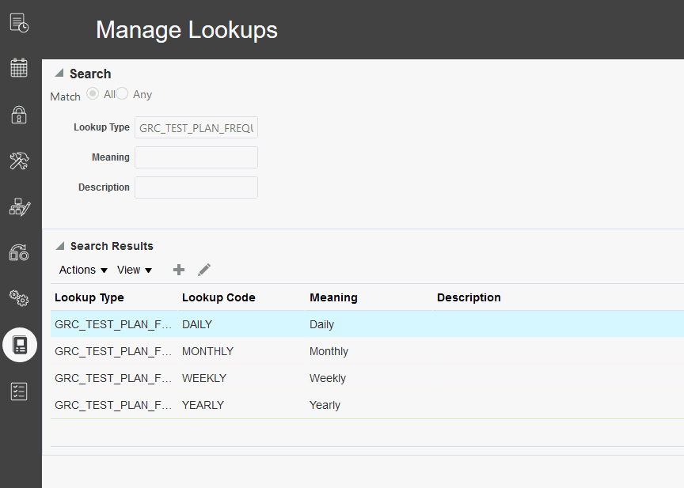Select the All match radio button
The height and width of the screenshot is (488, 684).
[x=93, y=94]
